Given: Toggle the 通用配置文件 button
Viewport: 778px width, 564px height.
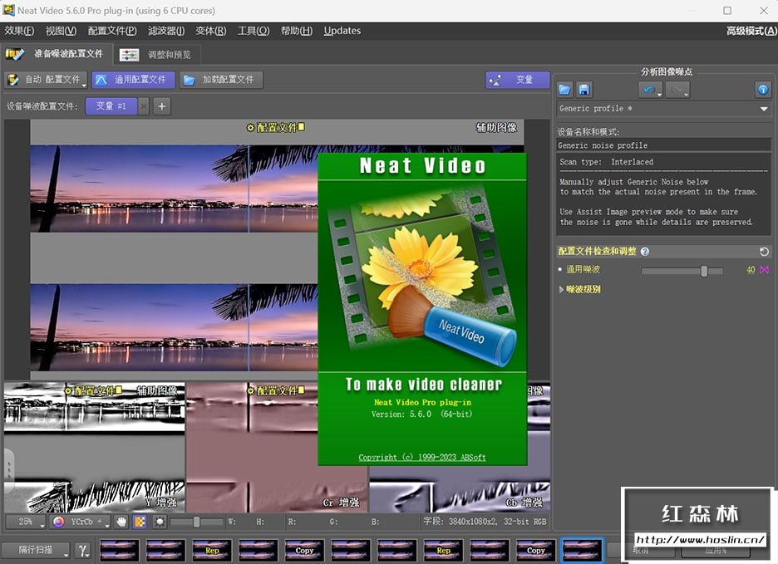Looking at the screenshot, I should click(x=133, y=80).
